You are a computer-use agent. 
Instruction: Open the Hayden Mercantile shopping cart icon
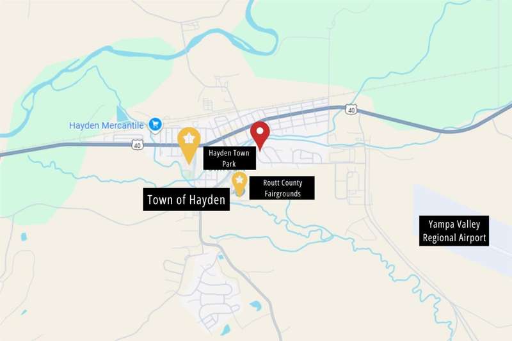tap(155, 125)
